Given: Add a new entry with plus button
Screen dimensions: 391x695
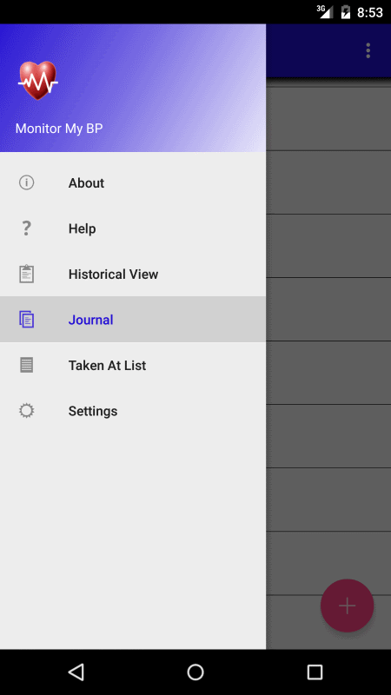Looking at the screenshot, I should pos(347,606).
